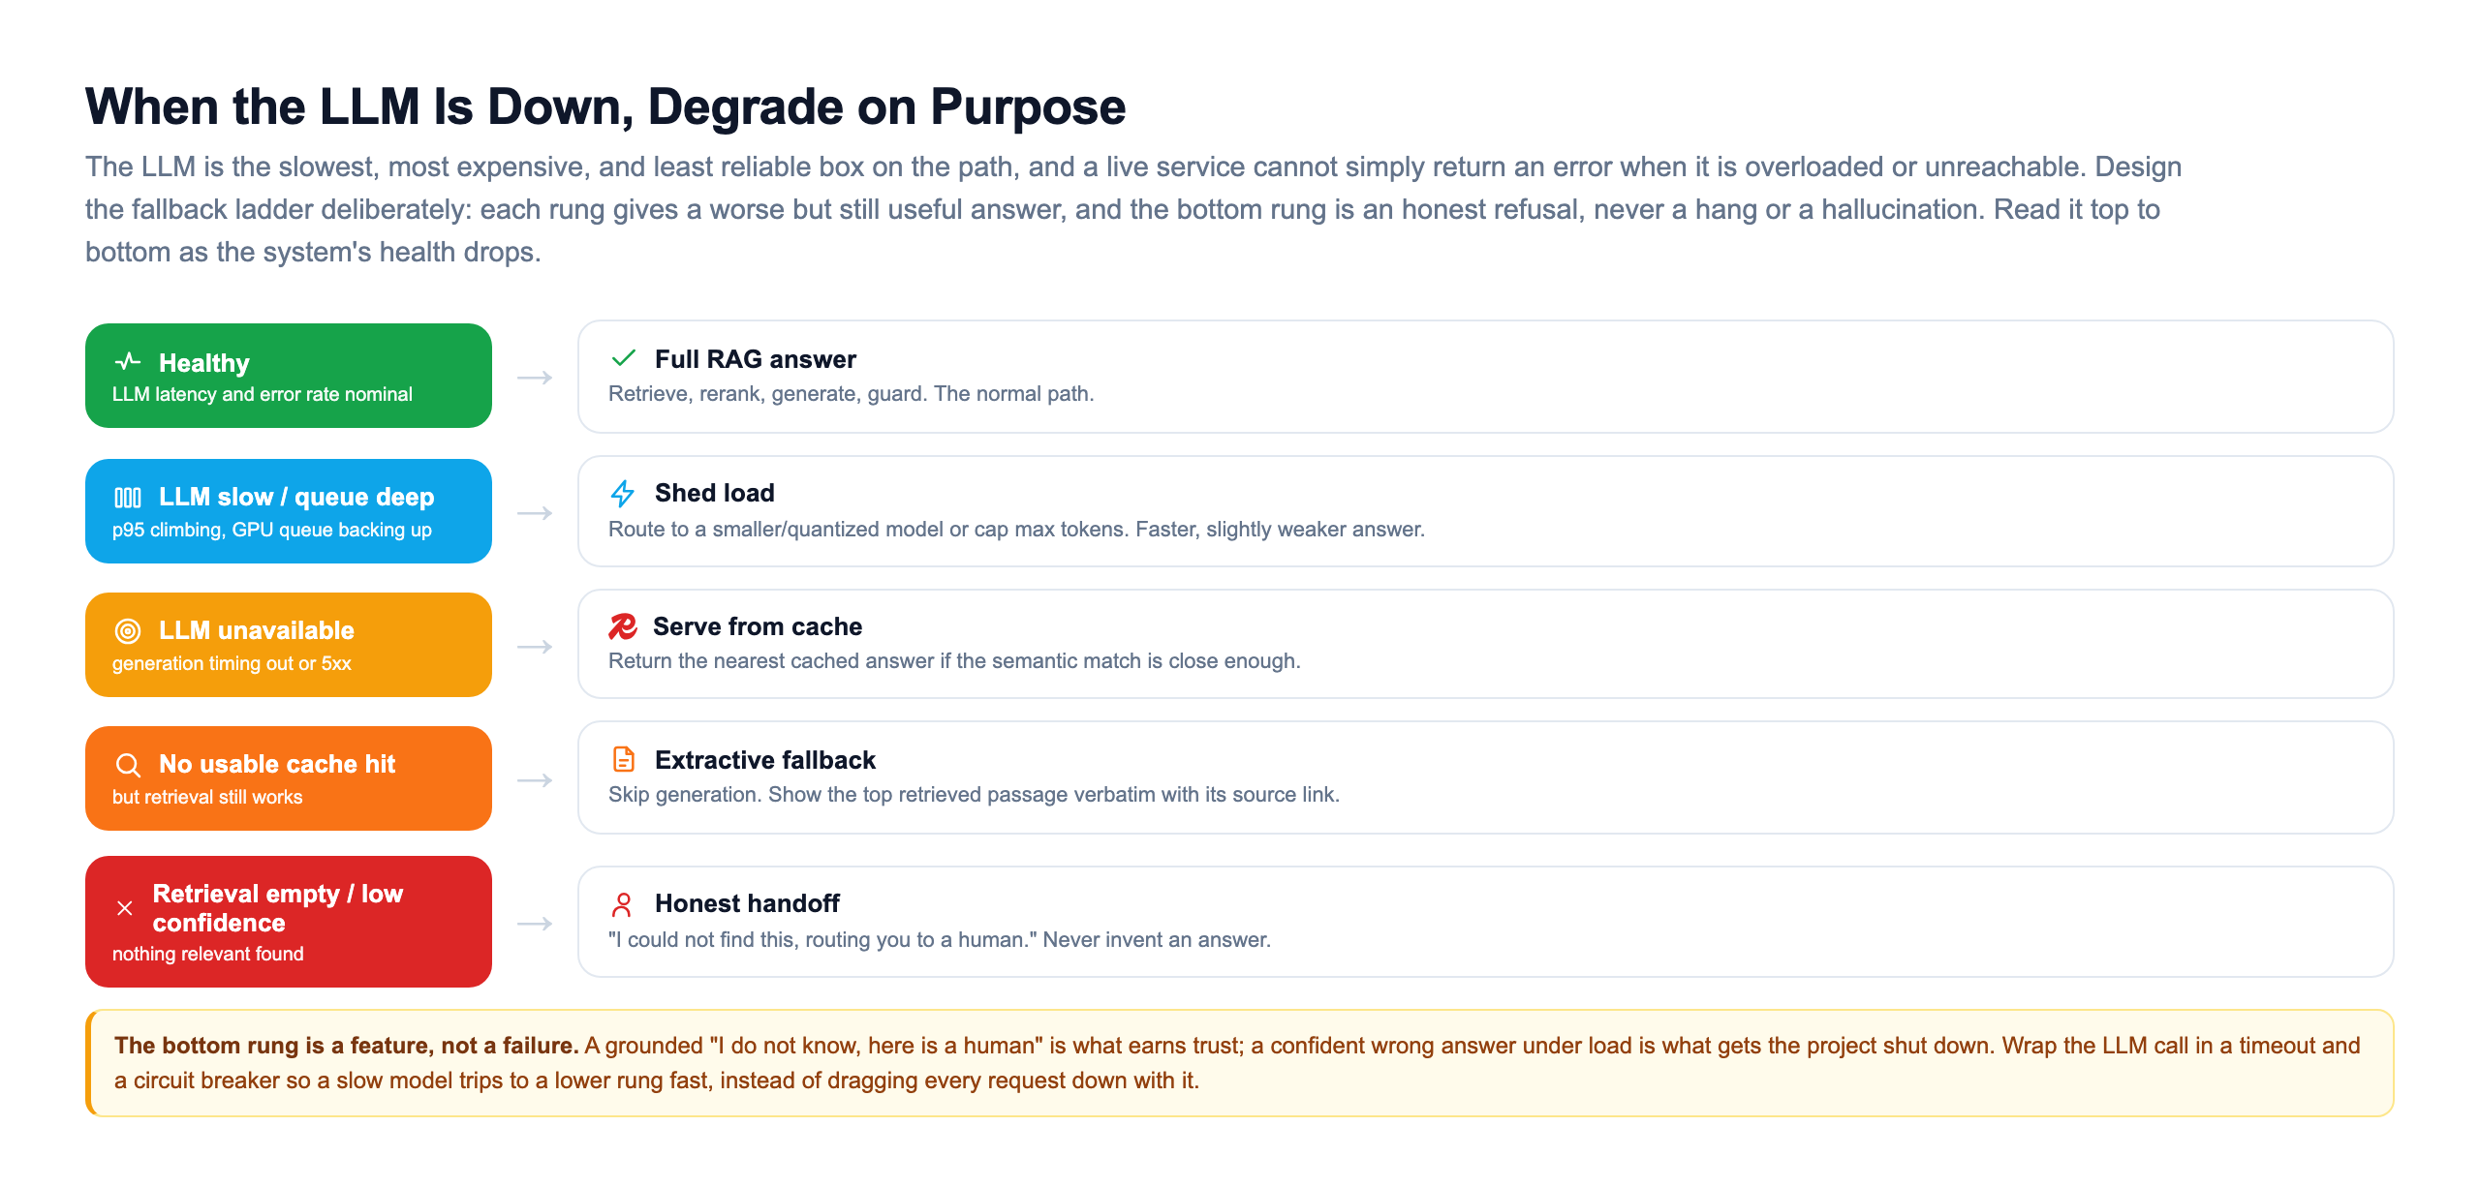
Task: Click 'Skip generation. Show the top retrieved passage' text
Action: pyautogui.click(x=974, y=795)
